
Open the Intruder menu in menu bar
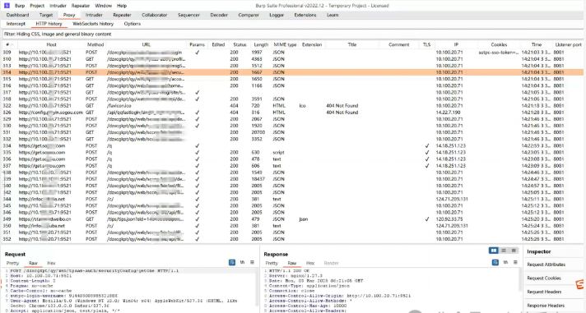pyautogui.click(x=58, y=6)
